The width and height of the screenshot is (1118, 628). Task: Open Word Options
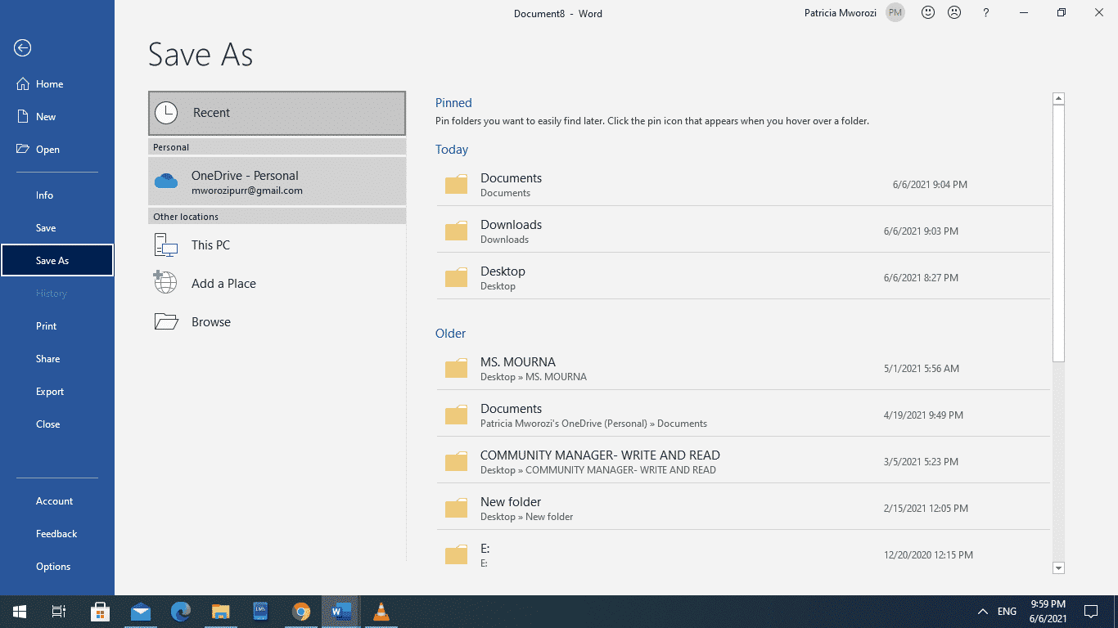pos(52,566)
